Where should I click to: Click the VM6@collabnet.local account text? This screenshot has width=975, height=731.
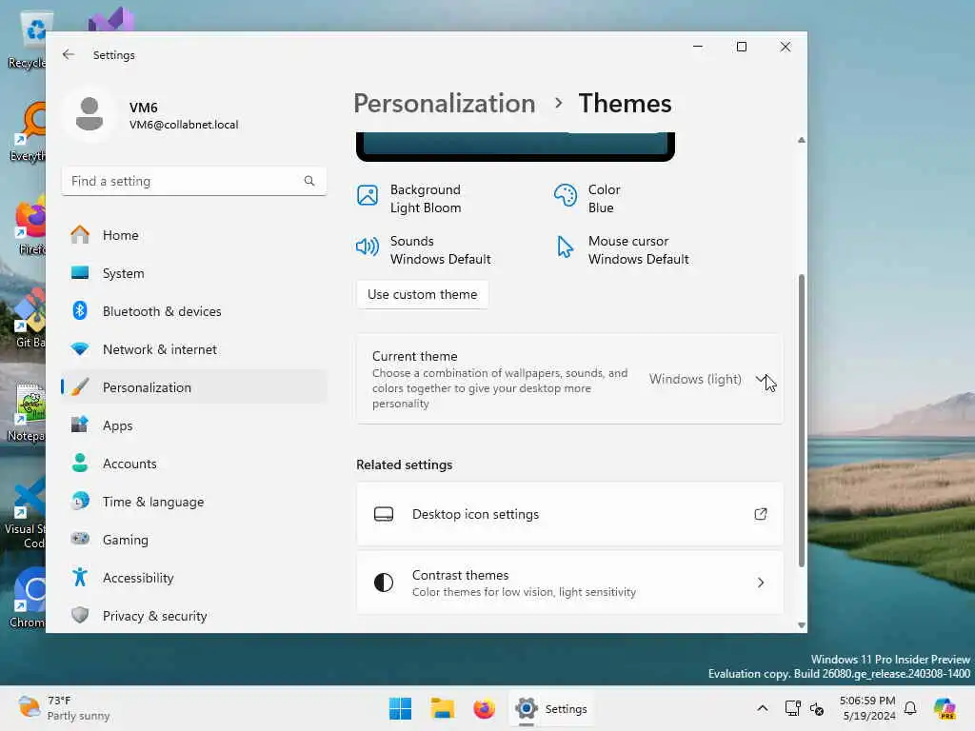click(184, 125)
